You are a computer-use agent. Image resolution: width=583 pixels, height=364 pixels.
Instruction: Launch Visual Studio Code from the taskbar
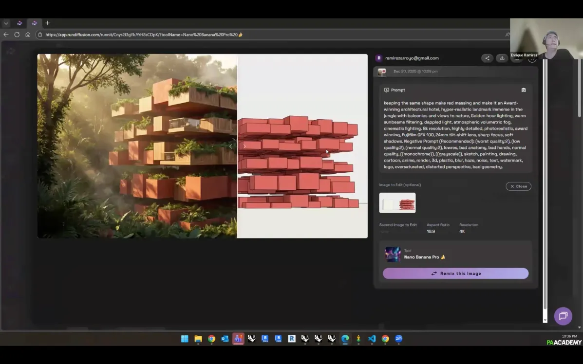click(x=372, y=339)
